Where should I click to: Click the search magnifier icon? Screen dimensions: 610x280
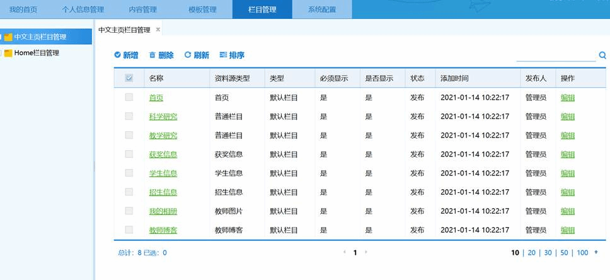602,55
